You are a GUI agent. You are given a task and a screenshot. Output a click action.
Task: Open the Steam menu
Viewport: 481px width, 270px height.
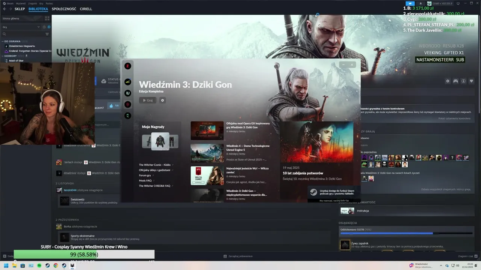[8, 3]
